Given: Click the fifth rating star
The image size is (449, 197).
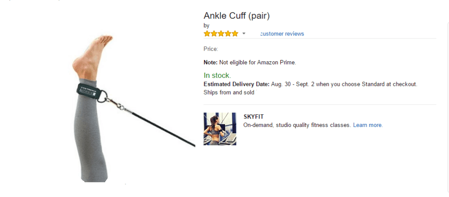Looking at the screenshot, I should [x=235, y=34].
